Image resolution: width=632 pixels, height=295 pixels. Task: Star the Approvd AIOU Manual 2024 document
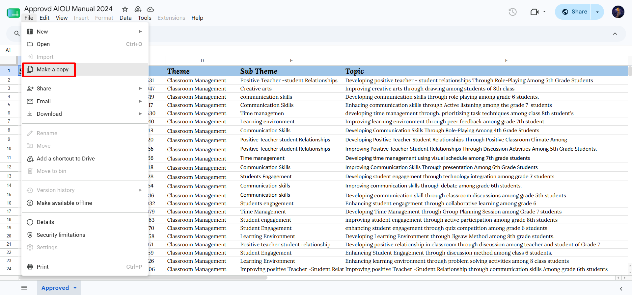(x=125, y=9)
